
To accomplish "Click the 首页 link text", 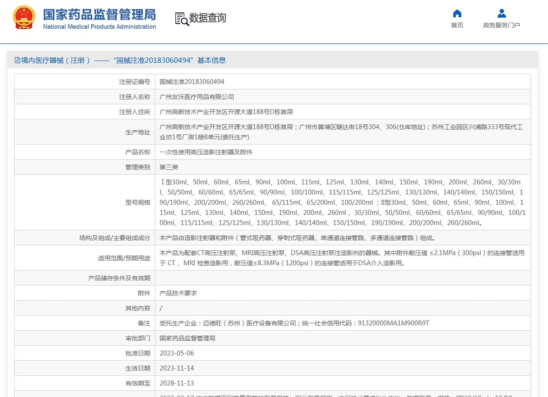I will 457,25.
